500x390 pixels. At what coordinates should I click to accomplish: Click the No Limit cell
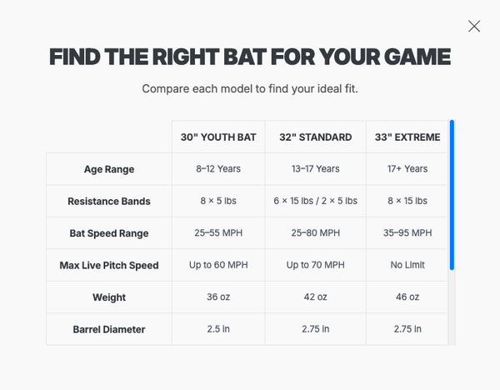[407, 265]
